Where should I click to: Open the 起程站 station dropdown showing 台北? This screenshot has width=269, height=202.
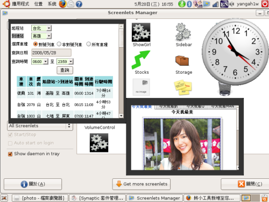tap(41, 28)
